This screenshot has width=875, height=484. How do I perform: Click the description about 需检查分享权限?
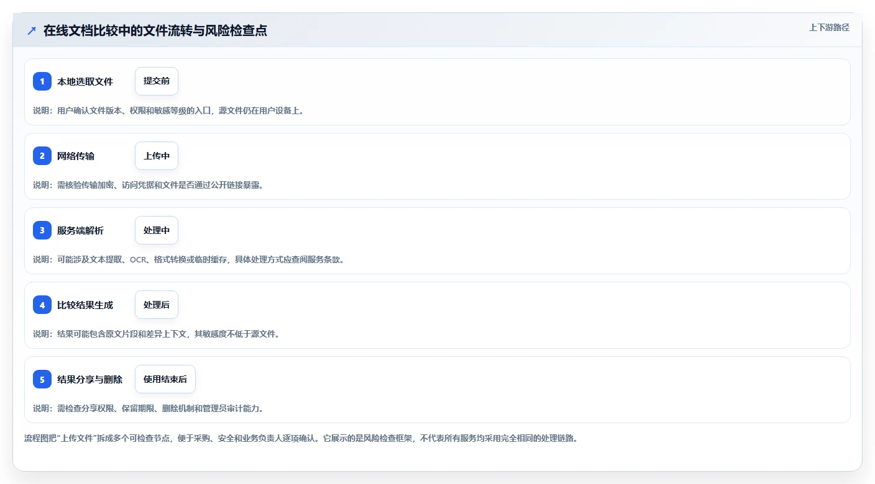(149, 408)
